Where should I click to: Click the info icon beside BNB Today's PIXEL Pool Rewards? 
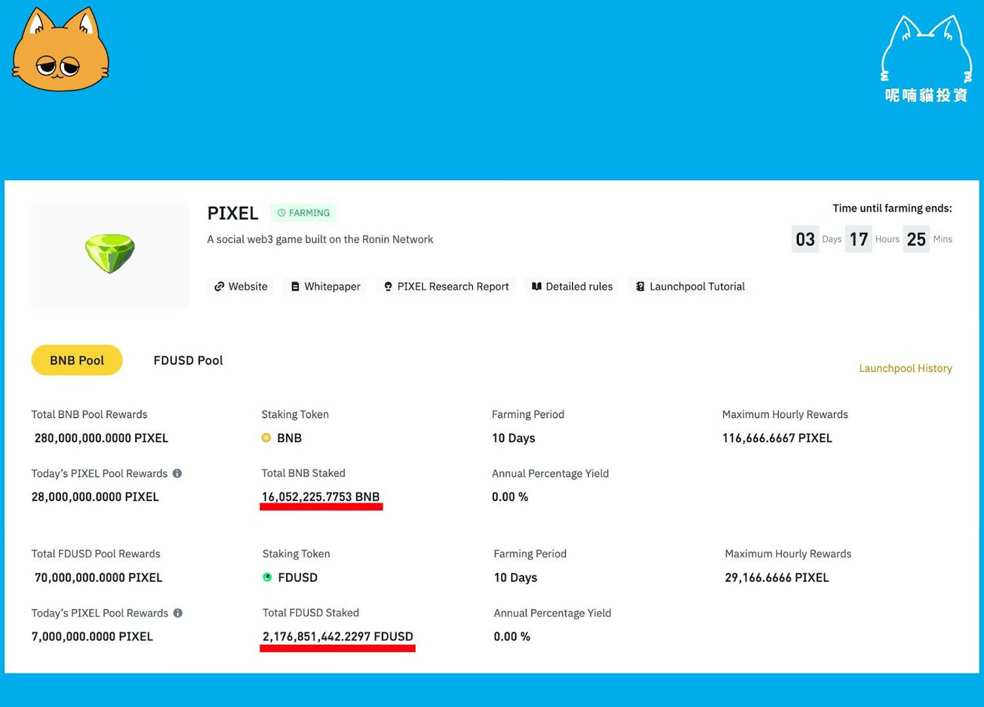pyautogui.click(x=177, y=474)
